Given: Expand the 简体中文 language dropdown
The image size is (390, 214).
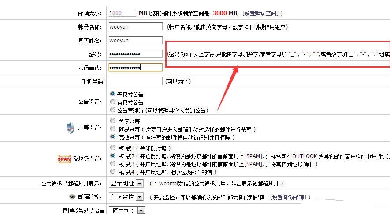Looking at the screenshot, I should (x=127, y=210).
